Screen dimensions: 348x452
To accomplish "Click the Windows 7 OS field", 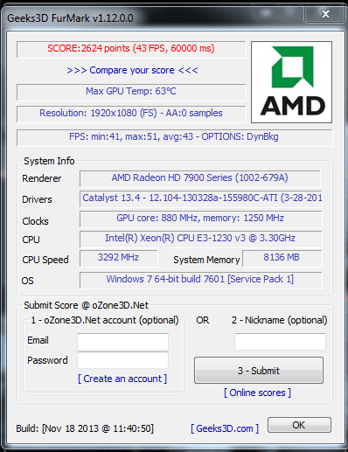I will [201, 281].
